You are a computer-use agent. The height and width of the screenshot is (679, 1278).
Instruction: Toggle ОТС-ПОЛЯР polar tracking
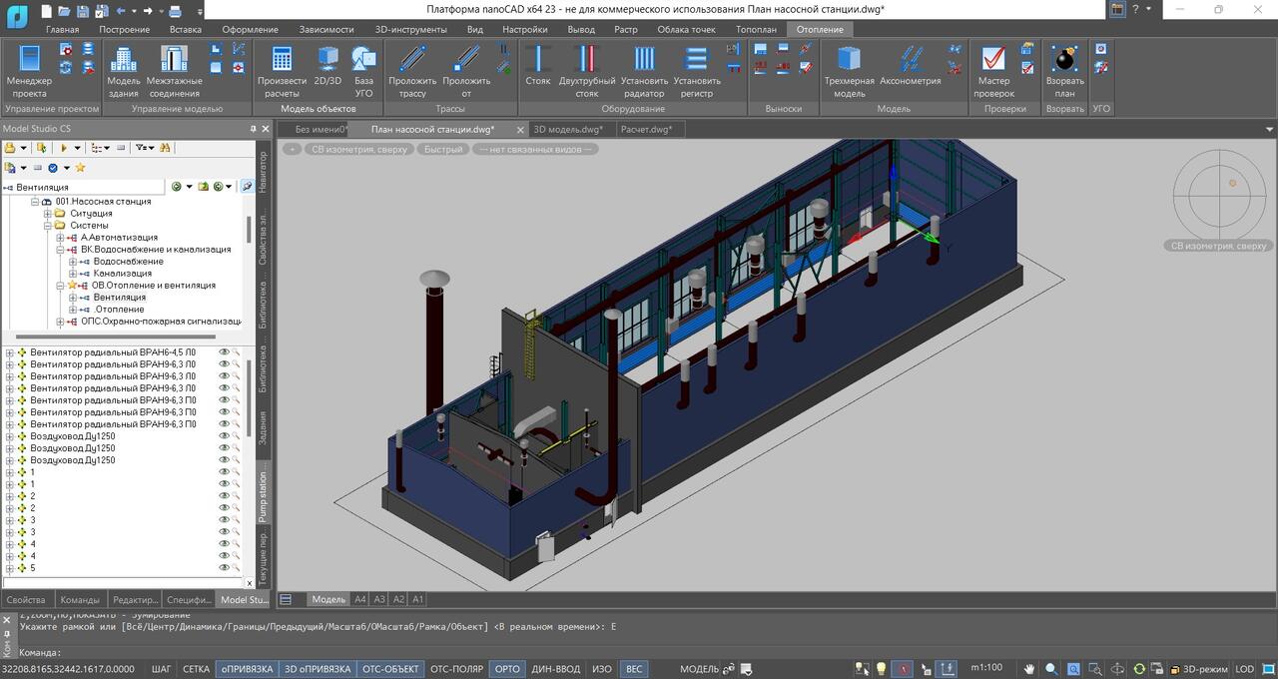457,669
